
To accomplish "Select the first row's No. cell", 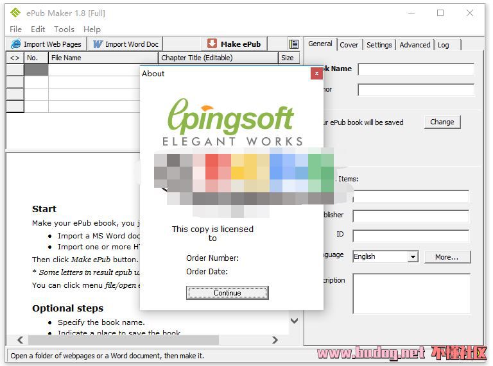I will pyautogui.click(x=36, y=70).
